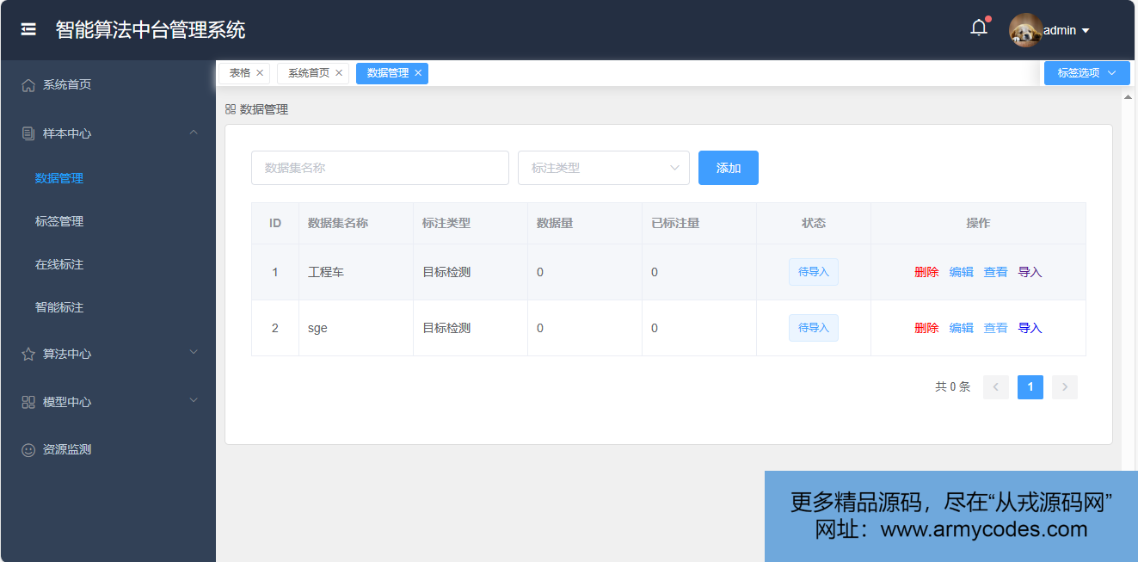Image resolution: width=1138 pixels, height=562 pixels.
Task: Close the 系统首页 tab with its X icon
Action: 339,73
